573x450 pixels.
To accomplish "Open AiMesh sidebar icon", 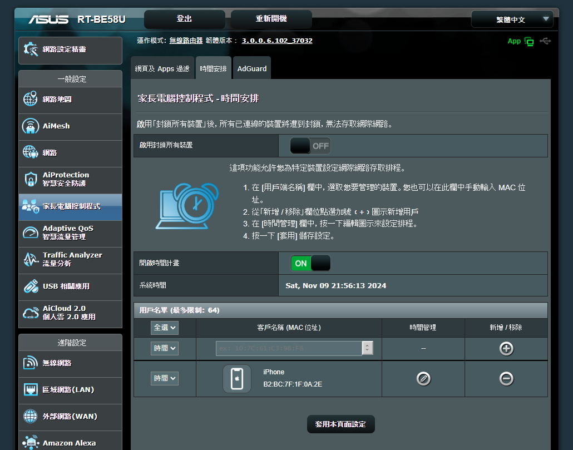I will click(x=31, y=126).
